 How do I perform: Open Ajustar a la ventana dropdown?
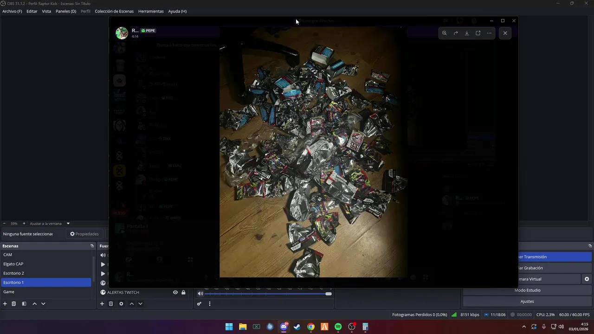click(50, 224)
